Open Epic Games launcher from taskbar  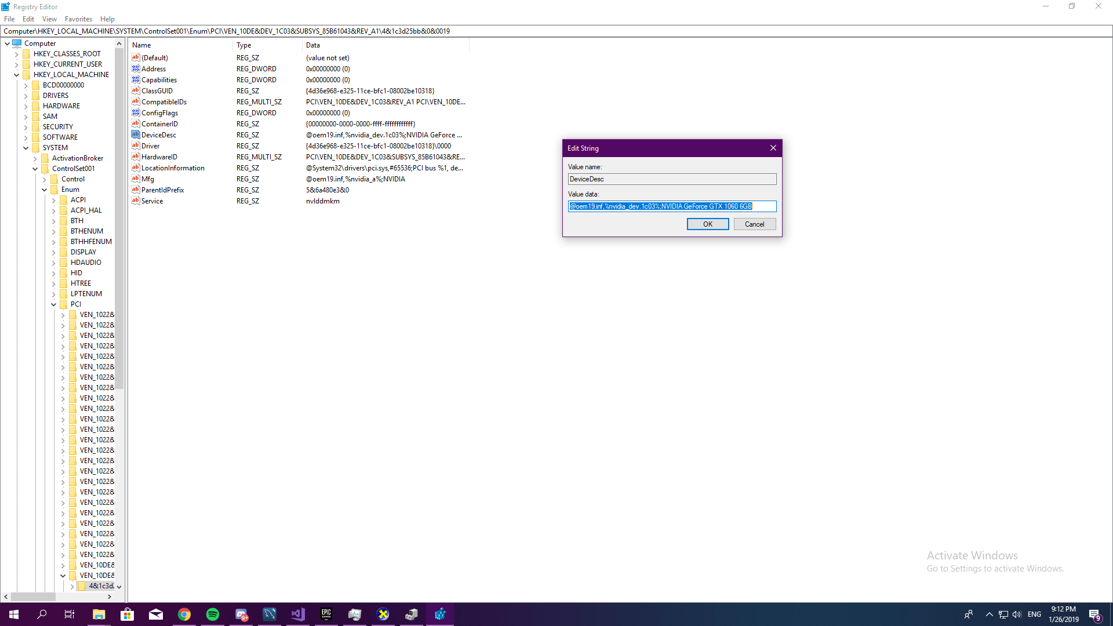pyautogui.click(x=326, y=614)
